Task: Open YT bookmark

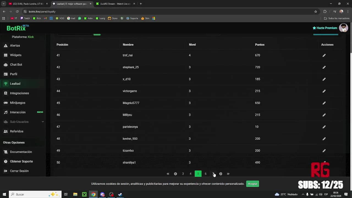Action: click(x=14, y=18)
